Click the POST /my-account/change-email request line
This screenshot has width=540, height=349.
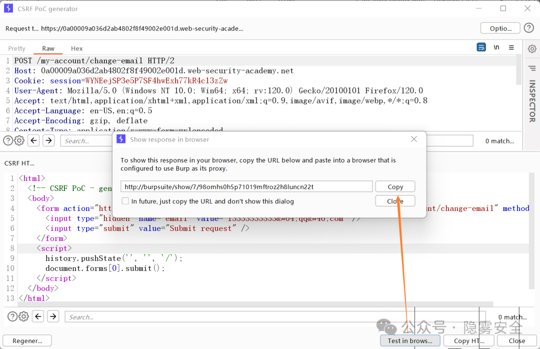(x=94, y=60)
